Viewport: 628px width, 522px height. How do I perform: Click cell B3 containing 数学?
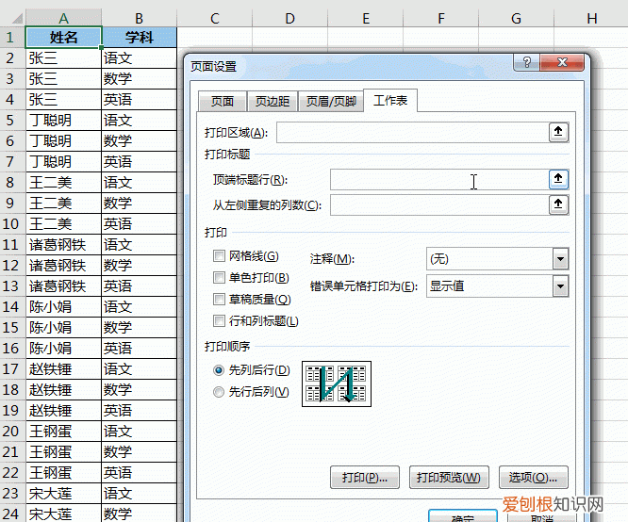(139, 79)
